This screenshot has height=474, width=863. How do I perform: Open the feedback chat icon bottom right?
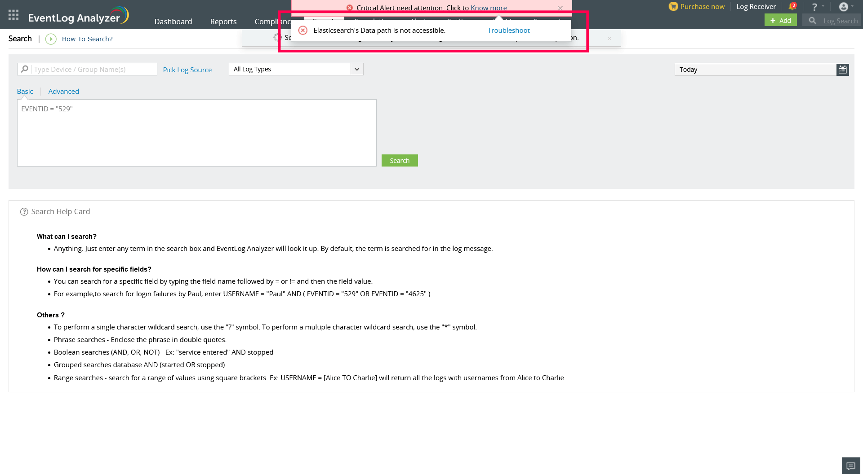click(x=851, y=465)
